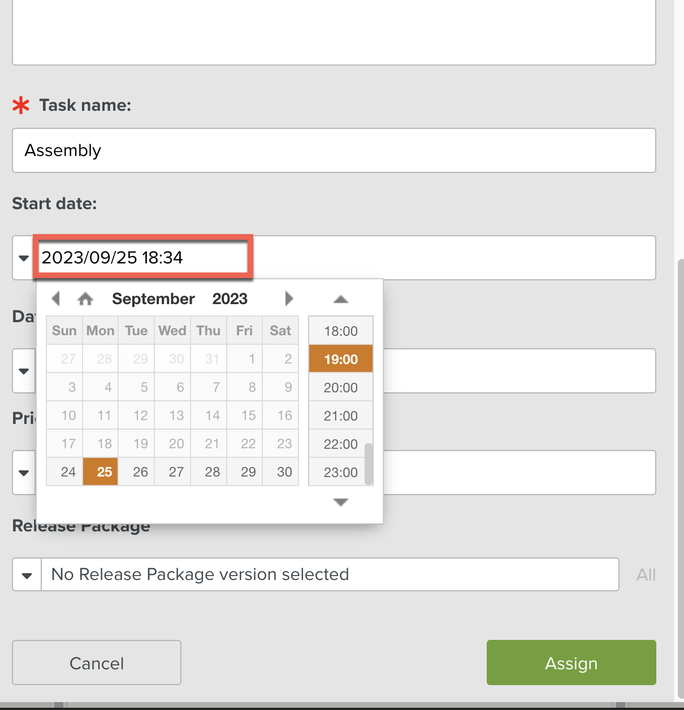Open the 2023 year selector
Viewport: 684px width, 710px height.
point(230,298)
